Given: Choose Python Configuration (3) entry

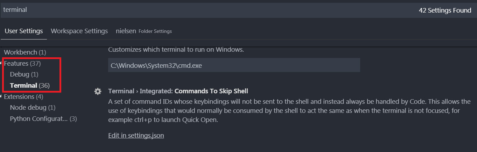Looking at the screenshot, I should pyautogui.click(x=43, y=119).
